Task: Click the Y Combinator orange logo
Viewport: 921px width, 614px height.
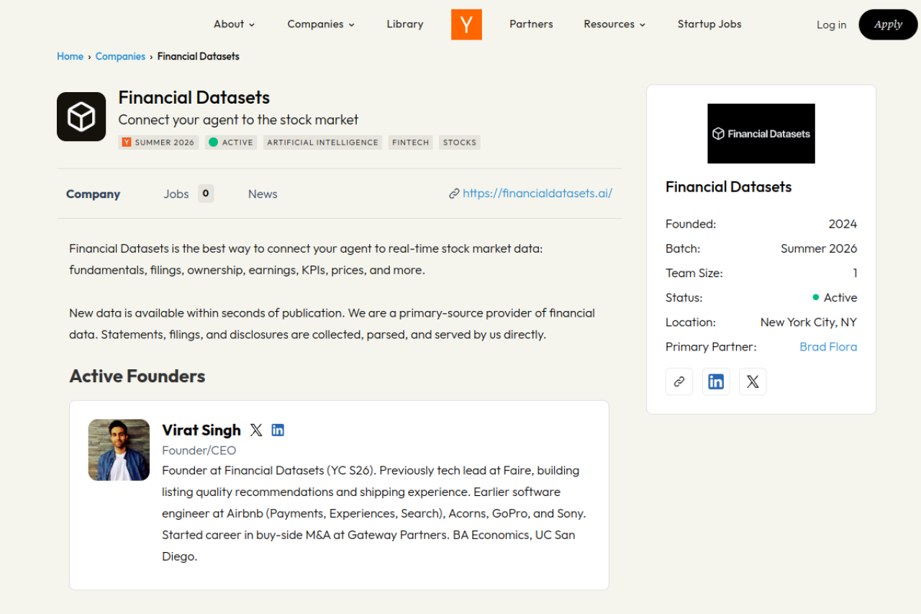Action: click(x=466, y=24)
